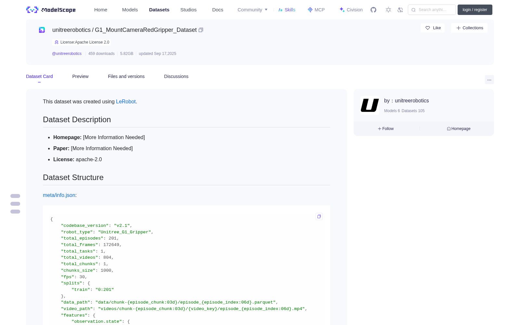Open the ModelScope logo homepage
The height and width of the screenshot is (325, 520).
click(51, 10)
